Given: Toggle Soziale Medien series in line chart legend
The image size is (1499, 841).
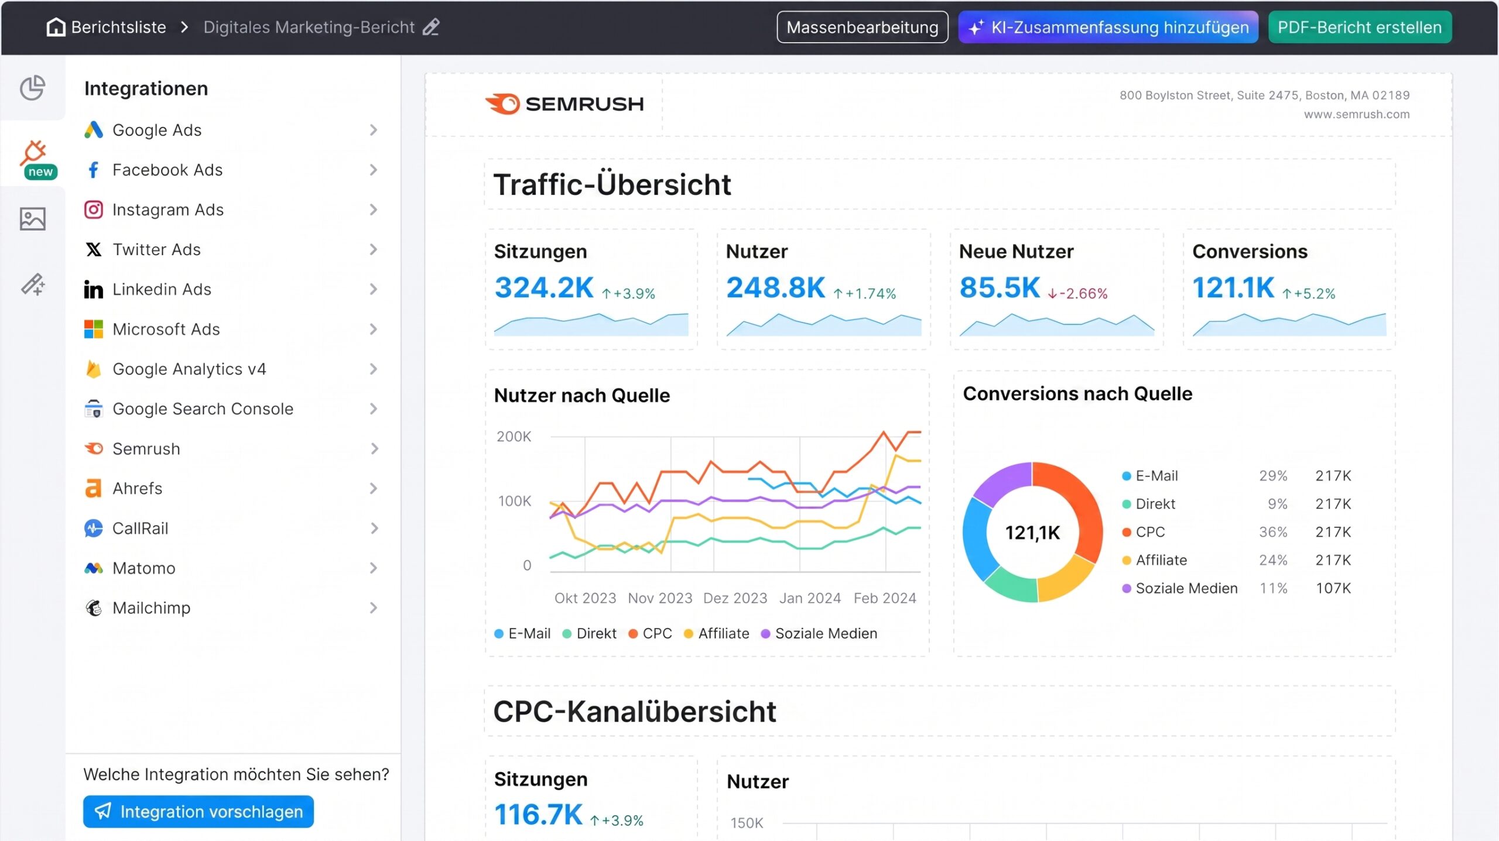Looking at the screenshot, I should (819, 633).
